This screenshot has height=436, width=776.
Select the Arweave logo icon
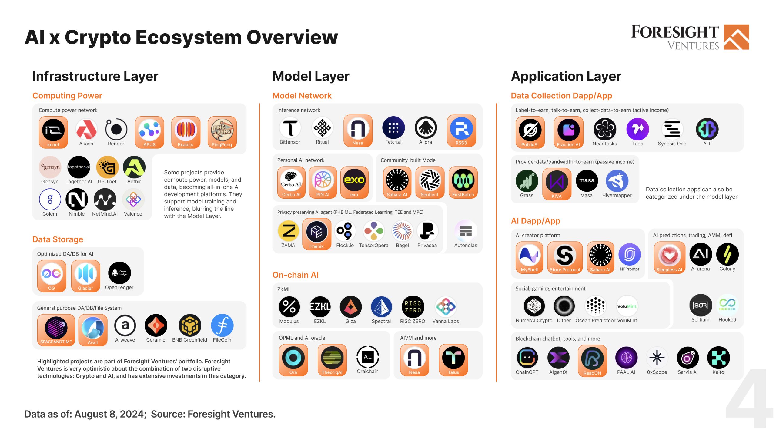pyautogui.click(x=125, y=326)
